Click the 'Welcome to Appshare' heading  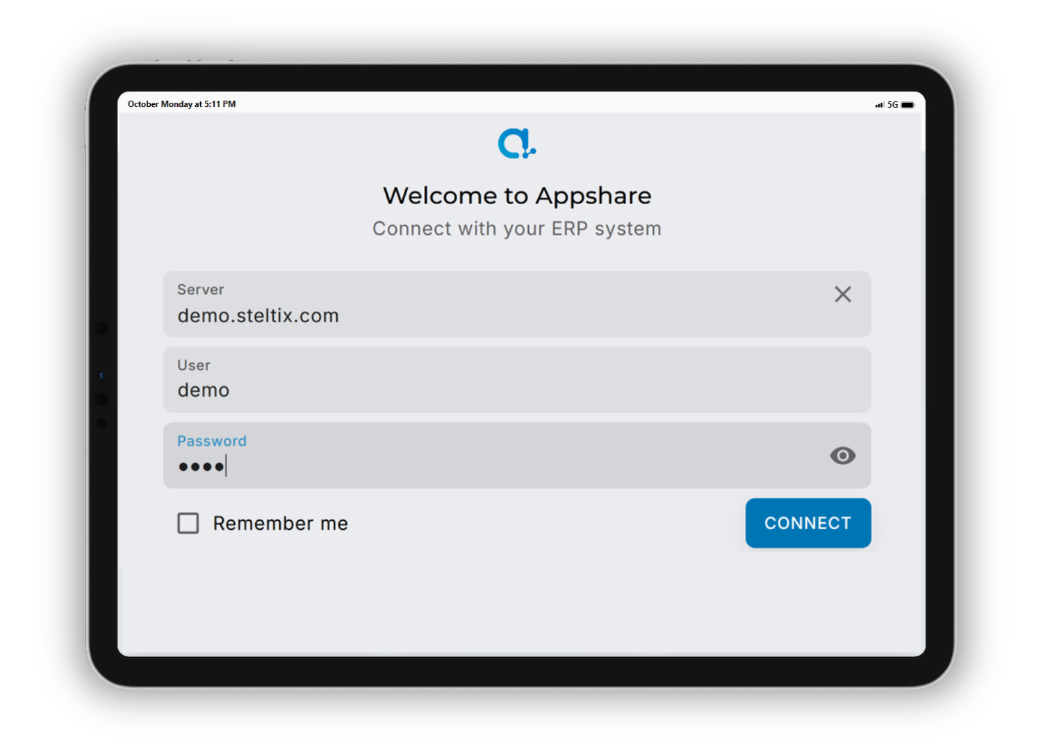pyautogui.click(x=517, y=195)
